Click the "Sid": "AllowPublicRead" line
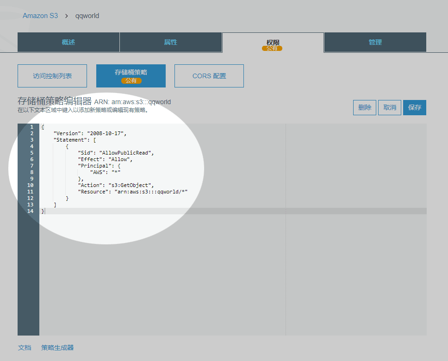The height and width of the screenshot is (361, 448). (x=116, y=153)
